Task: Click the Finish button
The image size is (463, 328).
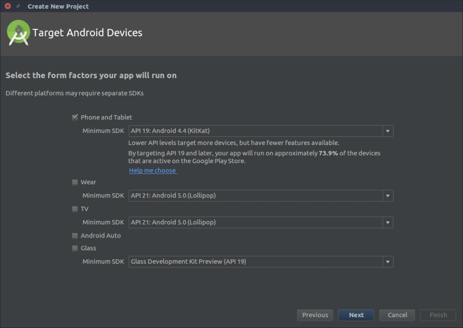Action: tap(438, 315)
